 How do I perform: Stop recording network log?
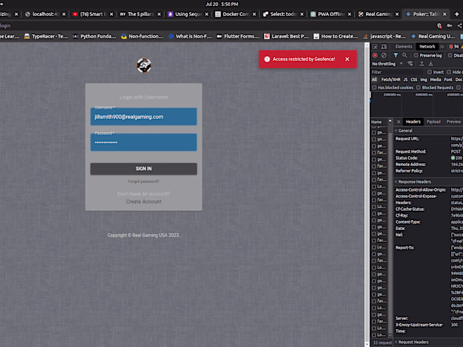[375, 55]
